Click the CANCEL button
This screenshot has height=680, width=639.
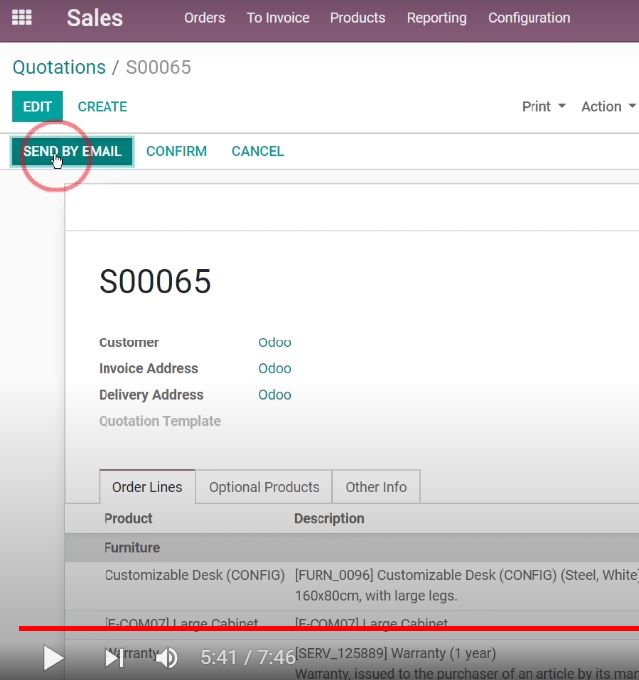[x=258, y=151]
